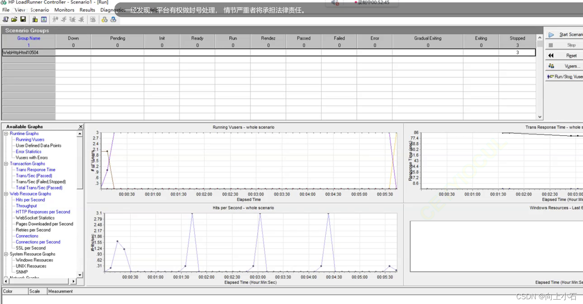Image resolution: width=583 pixels, height=304 pixels.
Task: Open the Scenario menu
Action: click(x=40, y=10)
